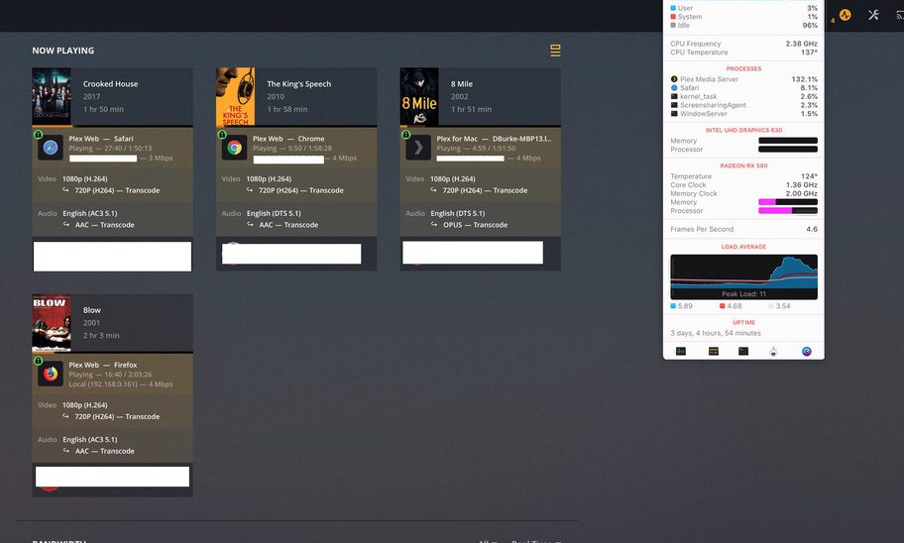Image resolution: width=904 pixels, height=543 pixels.
Task: Click Radeon RX 580 Processor usage bar
Action: point(788,211)
